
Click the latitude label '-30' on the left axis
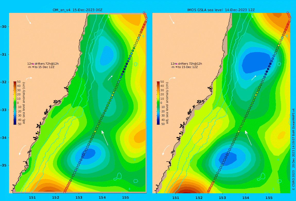coord(3,27)
